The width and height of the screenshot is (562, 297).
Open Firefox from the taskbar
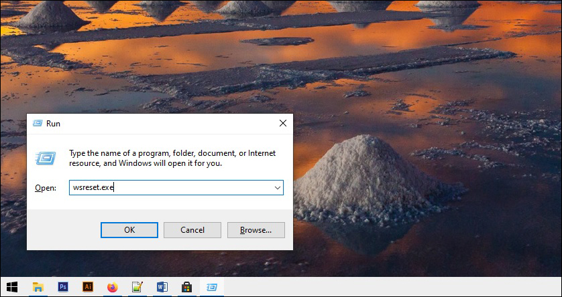coord(112,287)
